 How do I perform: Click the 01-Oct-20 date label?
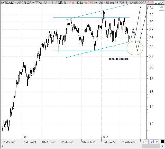click(9, 142)
